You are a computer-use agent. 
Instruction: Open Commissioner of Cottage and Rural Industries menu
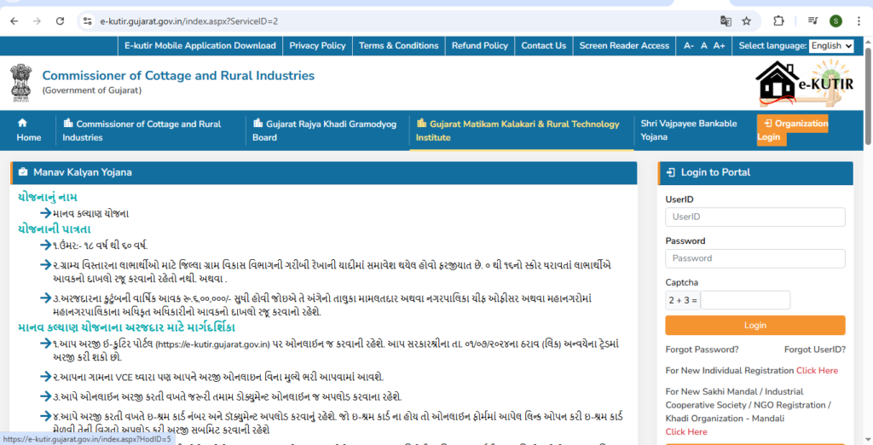pos(142,130)
